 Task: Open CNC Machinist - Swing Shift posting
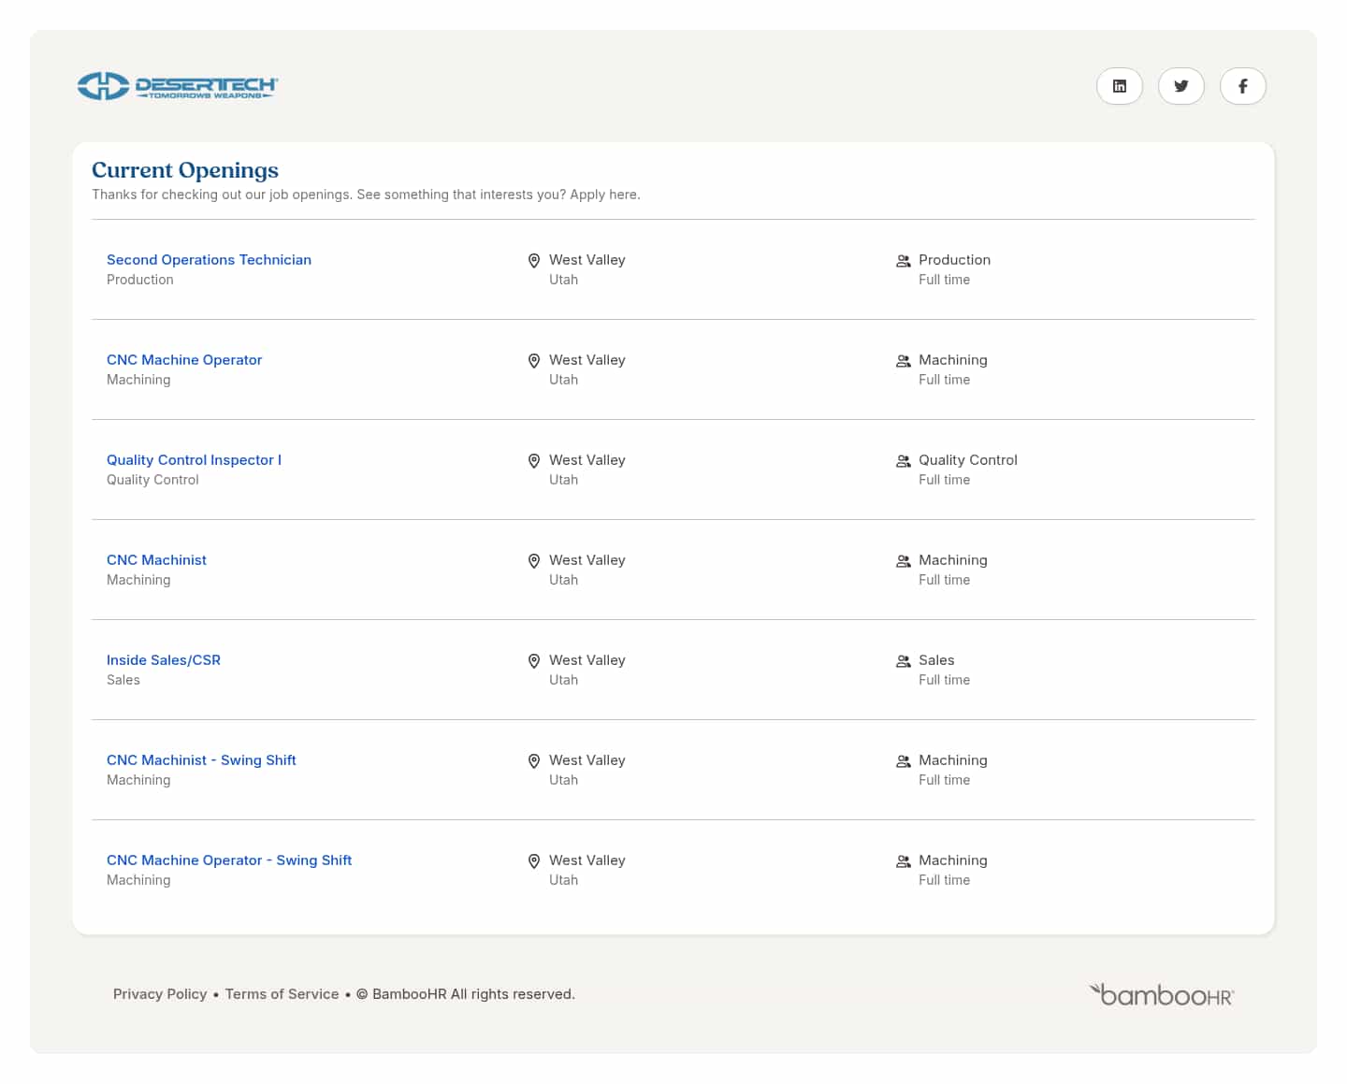coord(201,760)
